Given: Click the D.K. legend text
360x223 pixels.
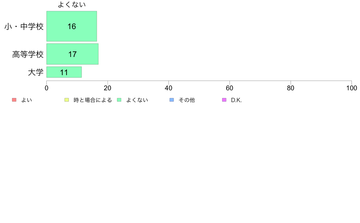Looking at the screenshot, I should click(236, 100).
